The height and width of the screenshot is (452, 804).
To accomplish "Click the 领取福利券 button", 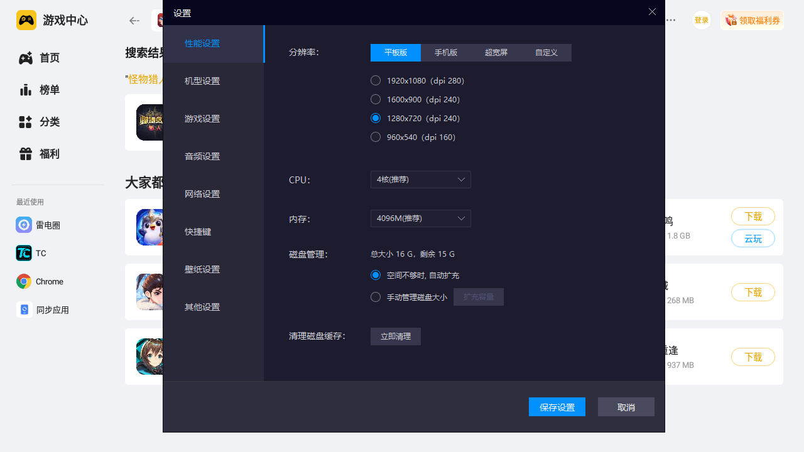I will point(752,20).
